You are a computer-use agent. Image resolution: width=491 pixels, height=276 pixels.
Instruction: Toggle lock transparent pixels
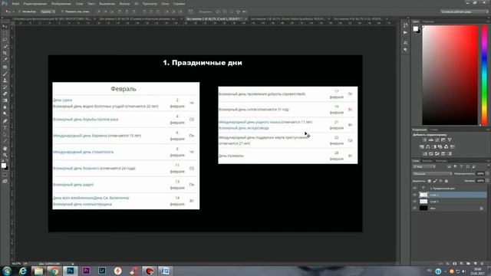(x=430, y=181)
